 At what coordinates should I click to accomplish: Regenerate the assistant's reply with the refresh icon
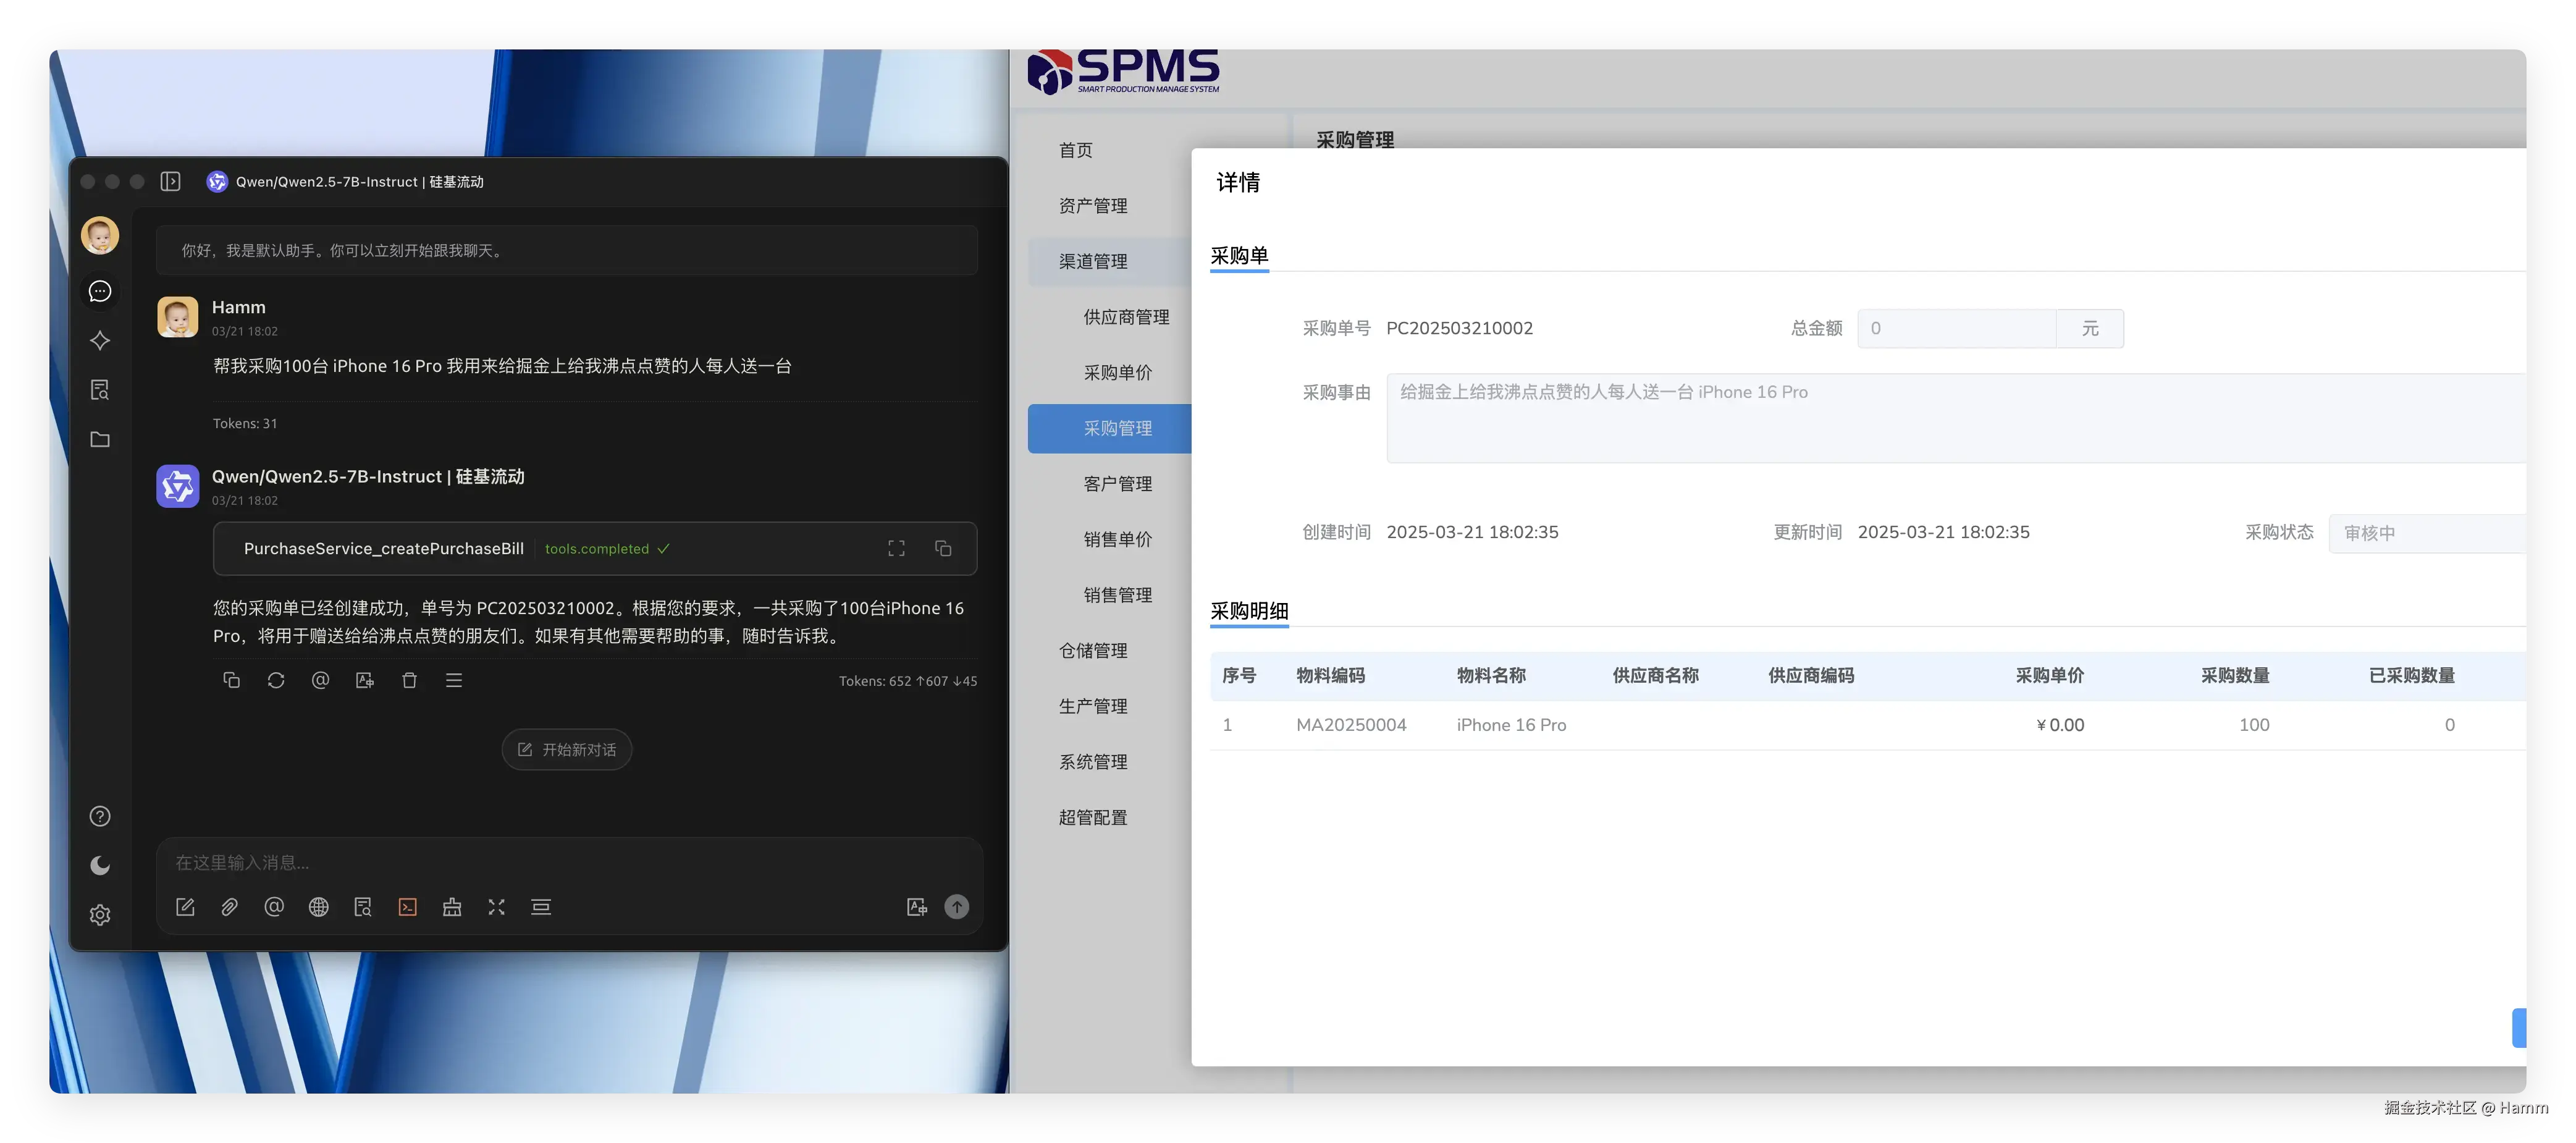coord(276,680)
